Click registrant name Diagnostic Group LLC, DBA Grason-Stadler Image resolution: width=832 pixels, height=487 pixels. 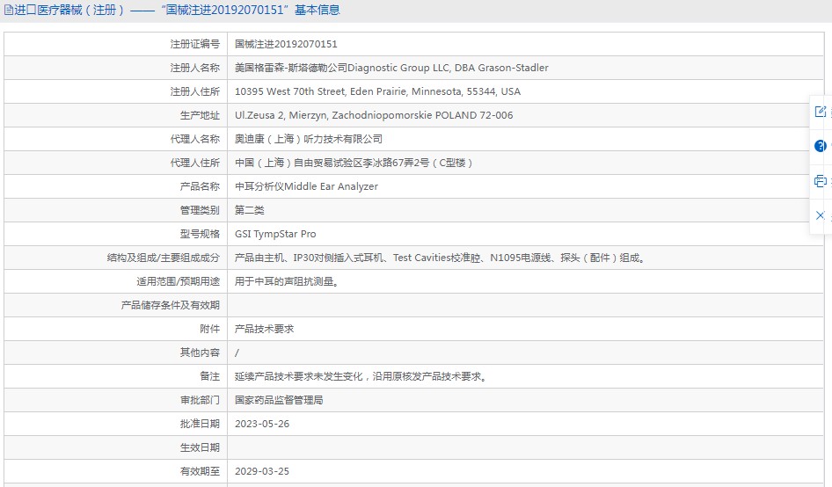pos(448,68)
